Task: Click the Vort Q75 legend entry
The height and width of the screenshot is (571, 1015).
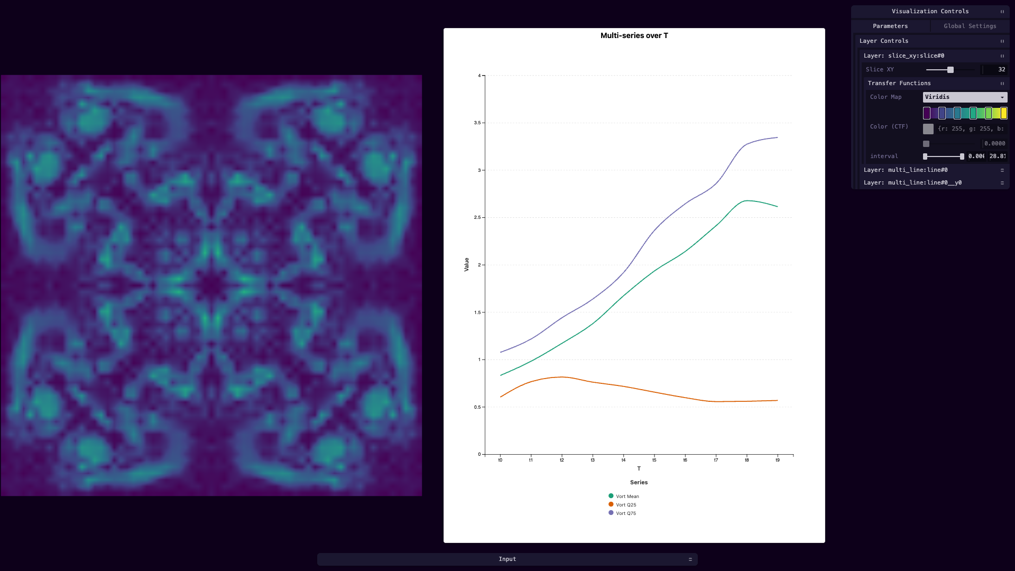Action: [x=622, y=513]
